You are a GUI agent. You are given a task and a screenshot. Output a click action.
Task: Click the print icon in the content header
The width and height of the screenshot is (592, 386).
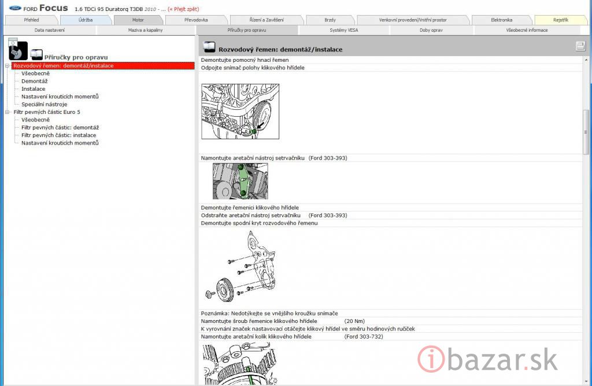click(580, 47)
